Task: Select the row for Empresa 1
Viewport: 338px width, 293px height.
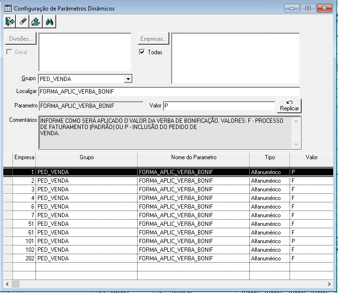Action: [168, 172]
